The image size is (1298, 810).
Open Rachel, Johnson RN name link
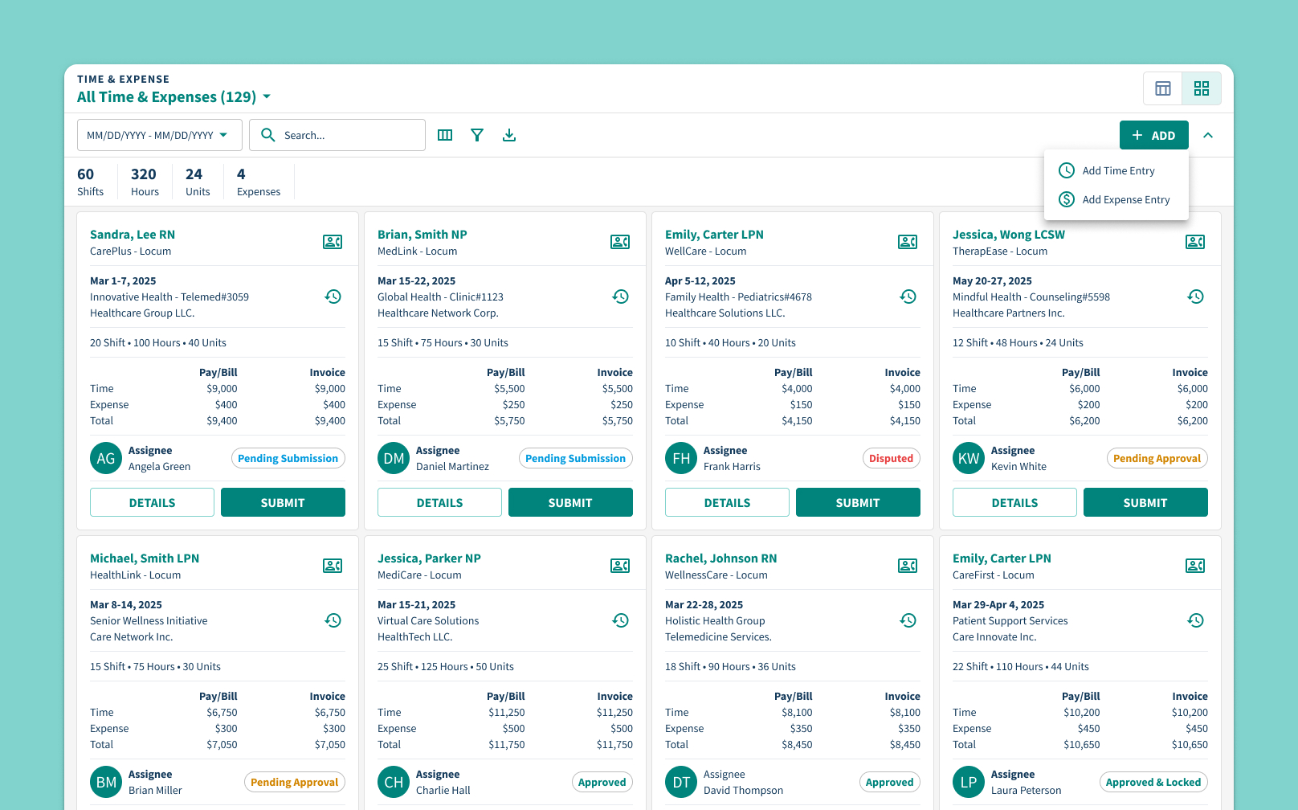point(720,558)
